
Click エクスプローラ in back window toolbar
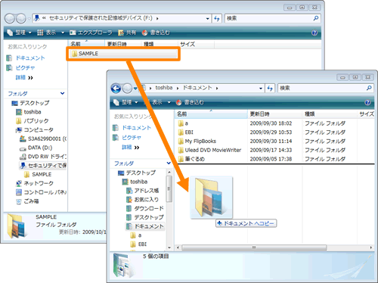(91, 33)
